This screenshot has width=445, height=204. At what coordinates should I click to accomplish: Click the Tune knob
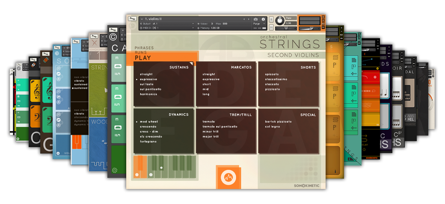[280, 20]
